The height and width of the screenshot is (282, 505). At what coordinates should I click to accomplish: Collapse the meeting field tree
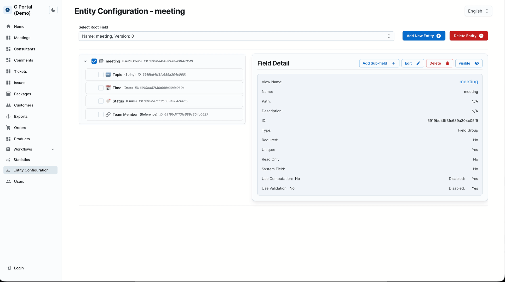85,61
